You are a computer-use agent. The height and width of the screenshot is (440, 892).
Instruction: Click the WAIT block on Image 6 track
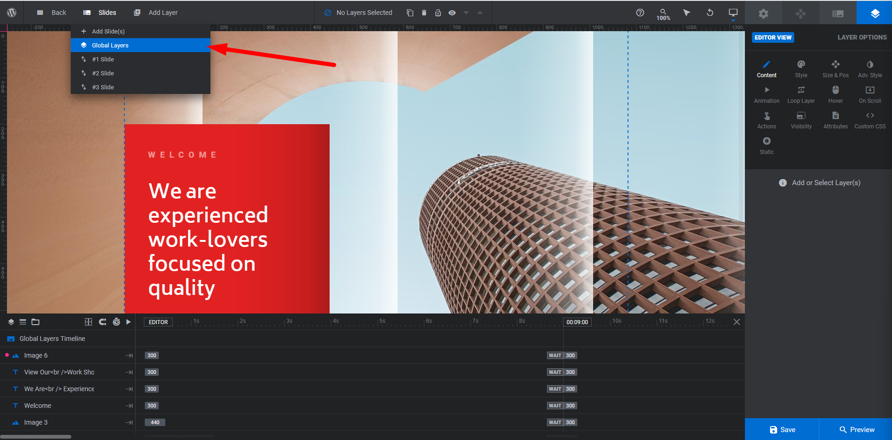554,355
